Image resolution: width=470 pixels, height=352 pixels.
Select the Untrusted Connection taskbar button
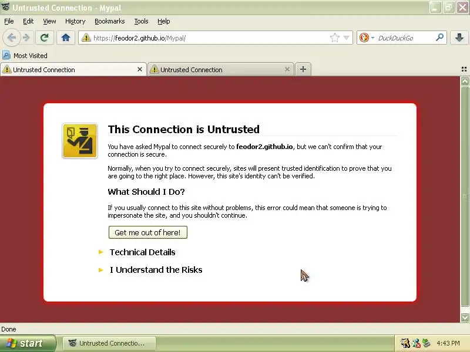coord(109,343)
